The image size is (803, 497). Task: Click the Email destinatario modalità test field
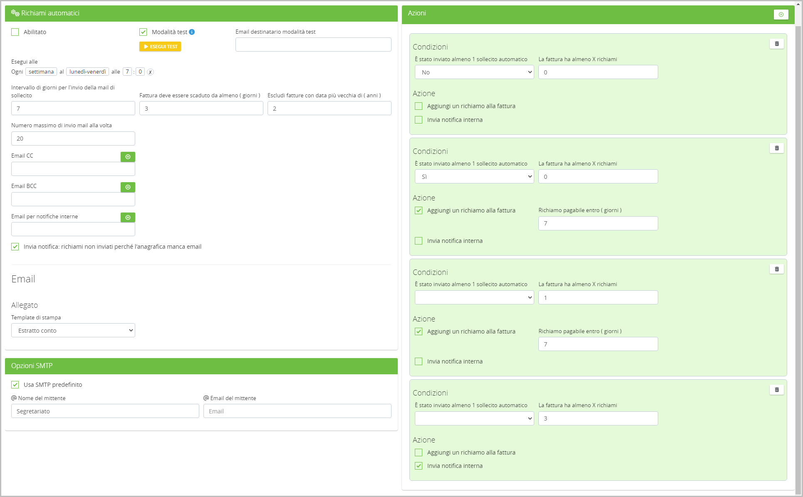pos(313,45)
